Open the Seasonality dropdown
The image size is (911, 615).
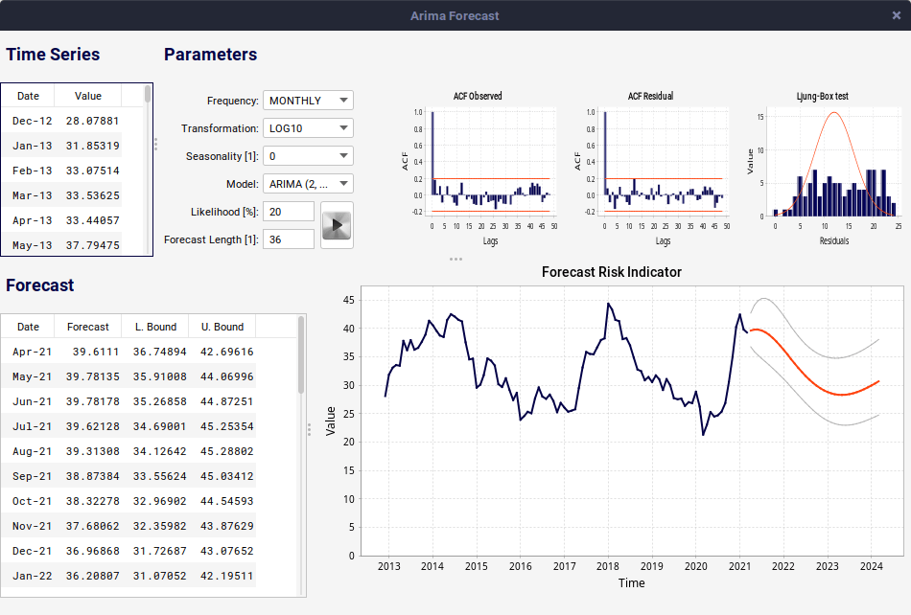pyautogui.click(x=308, y=156)
